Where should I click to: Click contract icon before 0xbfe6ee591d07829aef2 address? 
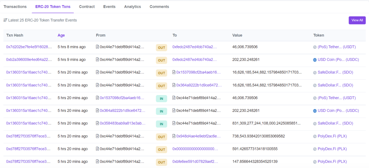[x=174, y=162]
